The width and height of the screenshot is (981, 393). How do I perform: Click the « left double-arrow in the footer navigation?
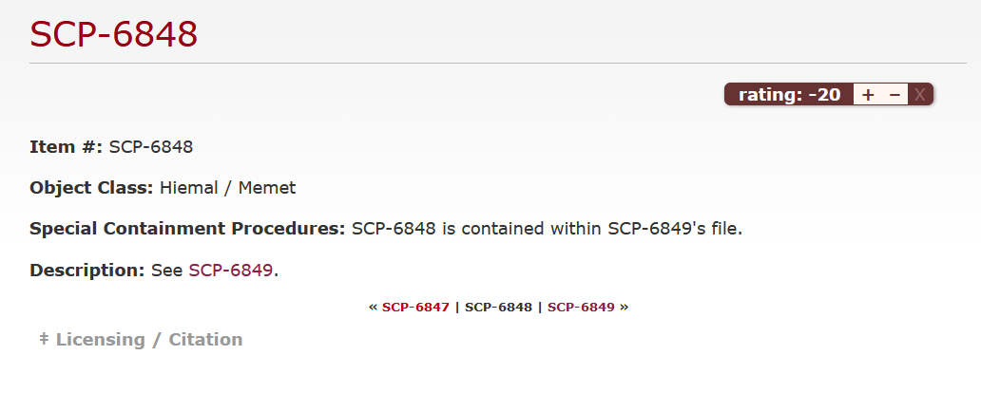373,307
